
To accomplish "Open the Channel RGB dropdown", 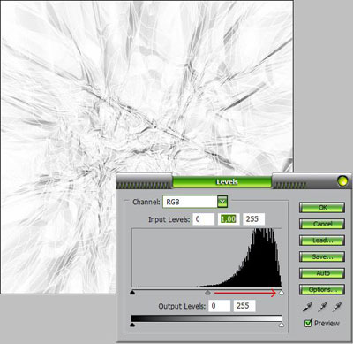I will point(222,202).
